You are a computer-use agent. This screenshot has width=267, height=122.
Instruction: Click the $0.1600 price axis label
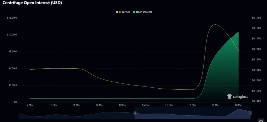pos(256,49)
